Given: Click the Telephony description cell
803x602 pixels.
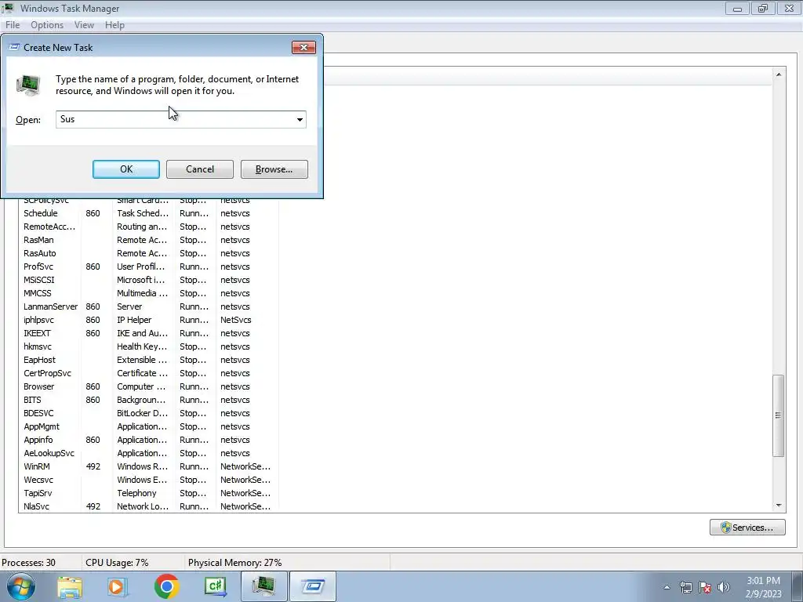Looking at the screenshot, I should coord(136,492).
